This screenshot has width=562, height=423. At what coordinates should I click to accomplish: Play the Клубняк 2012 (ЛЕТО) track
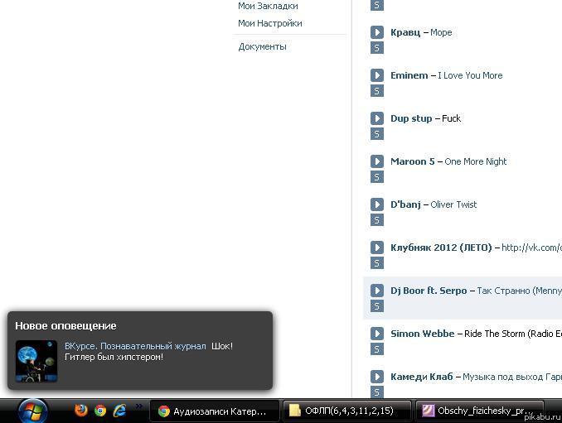point(376,248)
